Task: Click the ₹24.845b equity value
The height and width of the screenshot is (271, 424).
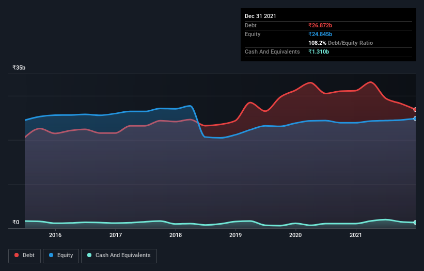Action: click(x=320, y=34)
